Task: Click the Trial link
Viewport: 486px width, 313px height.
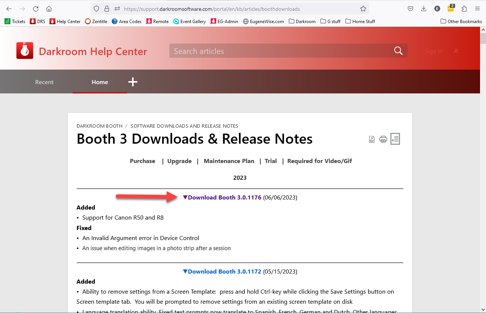Action: pyautogui.click(x=271, y=161)
